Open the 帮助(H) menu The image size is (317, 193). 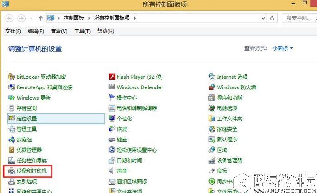(105, 31)
